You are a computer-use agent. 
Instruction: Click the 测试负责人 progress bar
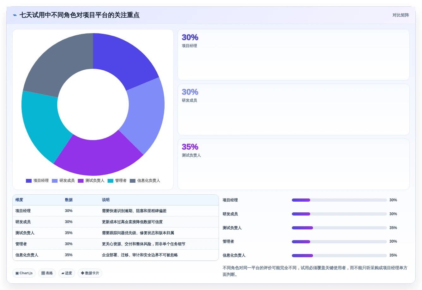(x=339, y=228)
